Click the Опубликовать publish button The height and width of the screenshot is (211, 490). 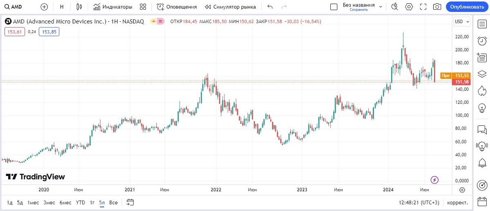pyautogui.click(x=466, y=7)
